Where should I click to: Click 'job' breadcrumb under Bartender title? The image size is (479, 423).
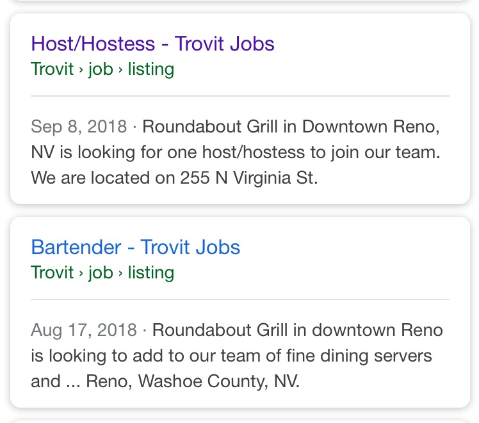pyautogui.click(x=101, y=273)
